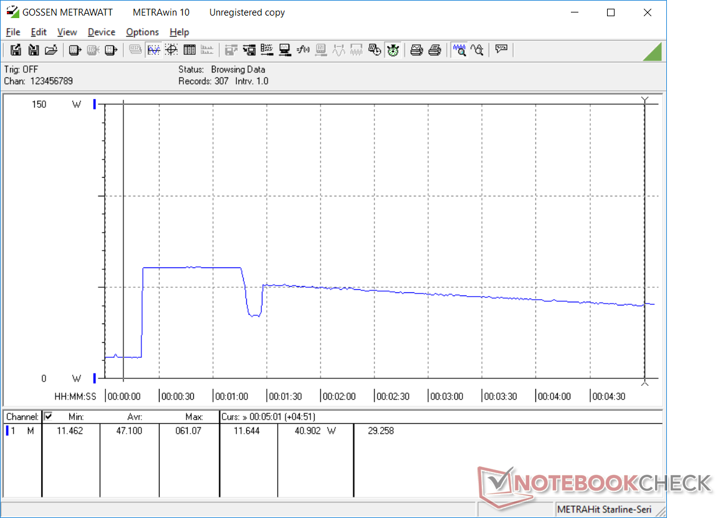The image size is (718, 518).
Task: Click METRAHit Starline-Seri status bar entry
Action: [x=604, y=509]
